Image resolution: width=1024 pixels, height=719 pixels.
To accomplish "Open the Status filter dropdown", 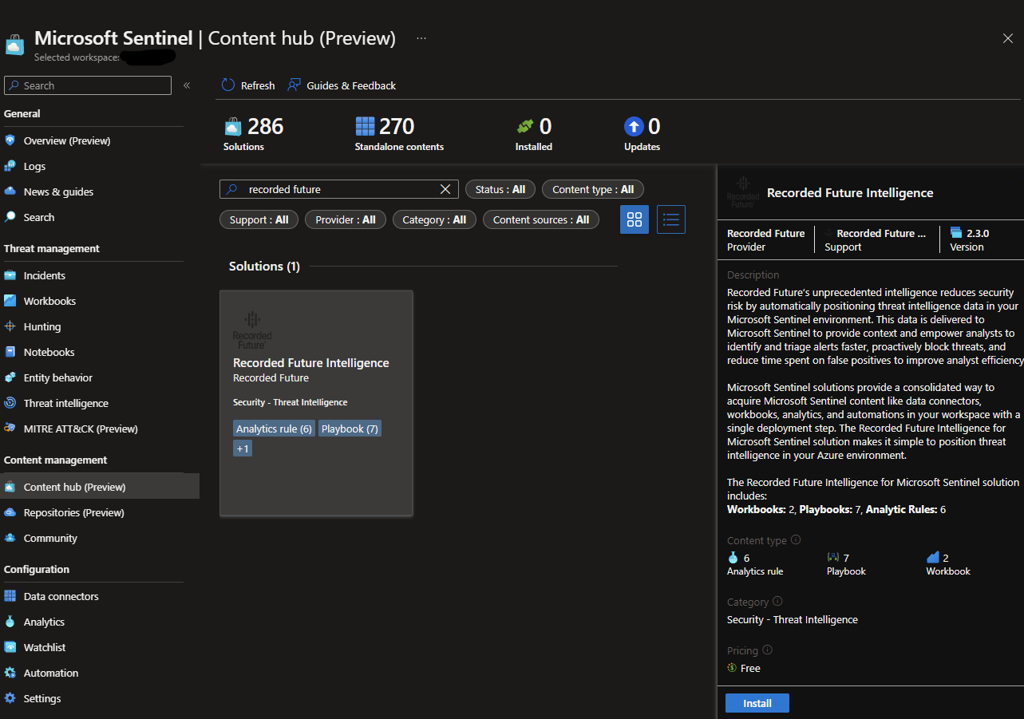I will [x=500, y=189].
